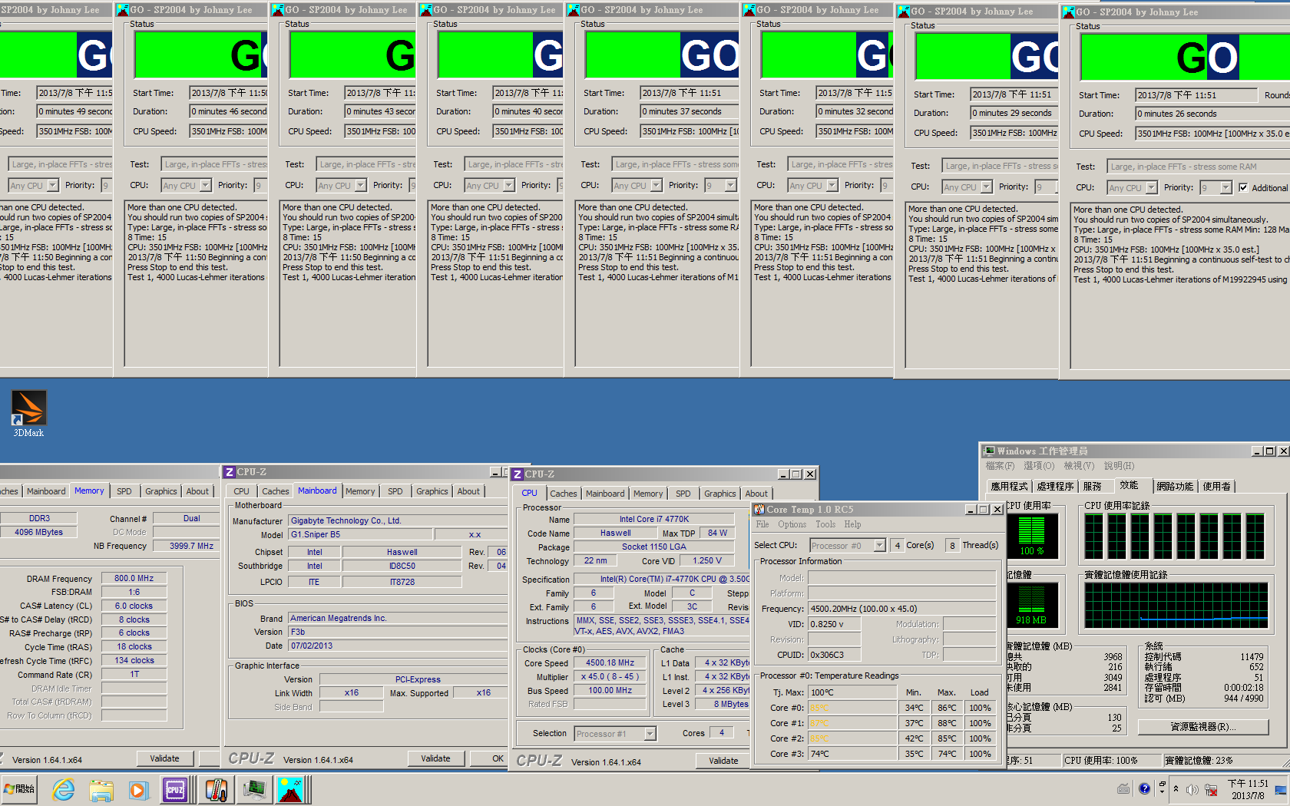Open the 3DMark desktop shortcut

(x=28, y=414)
